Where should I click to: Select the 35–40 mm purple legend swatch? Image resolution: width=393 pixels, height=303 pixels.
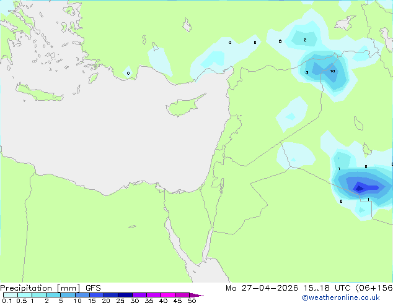[x=153, y=295]
